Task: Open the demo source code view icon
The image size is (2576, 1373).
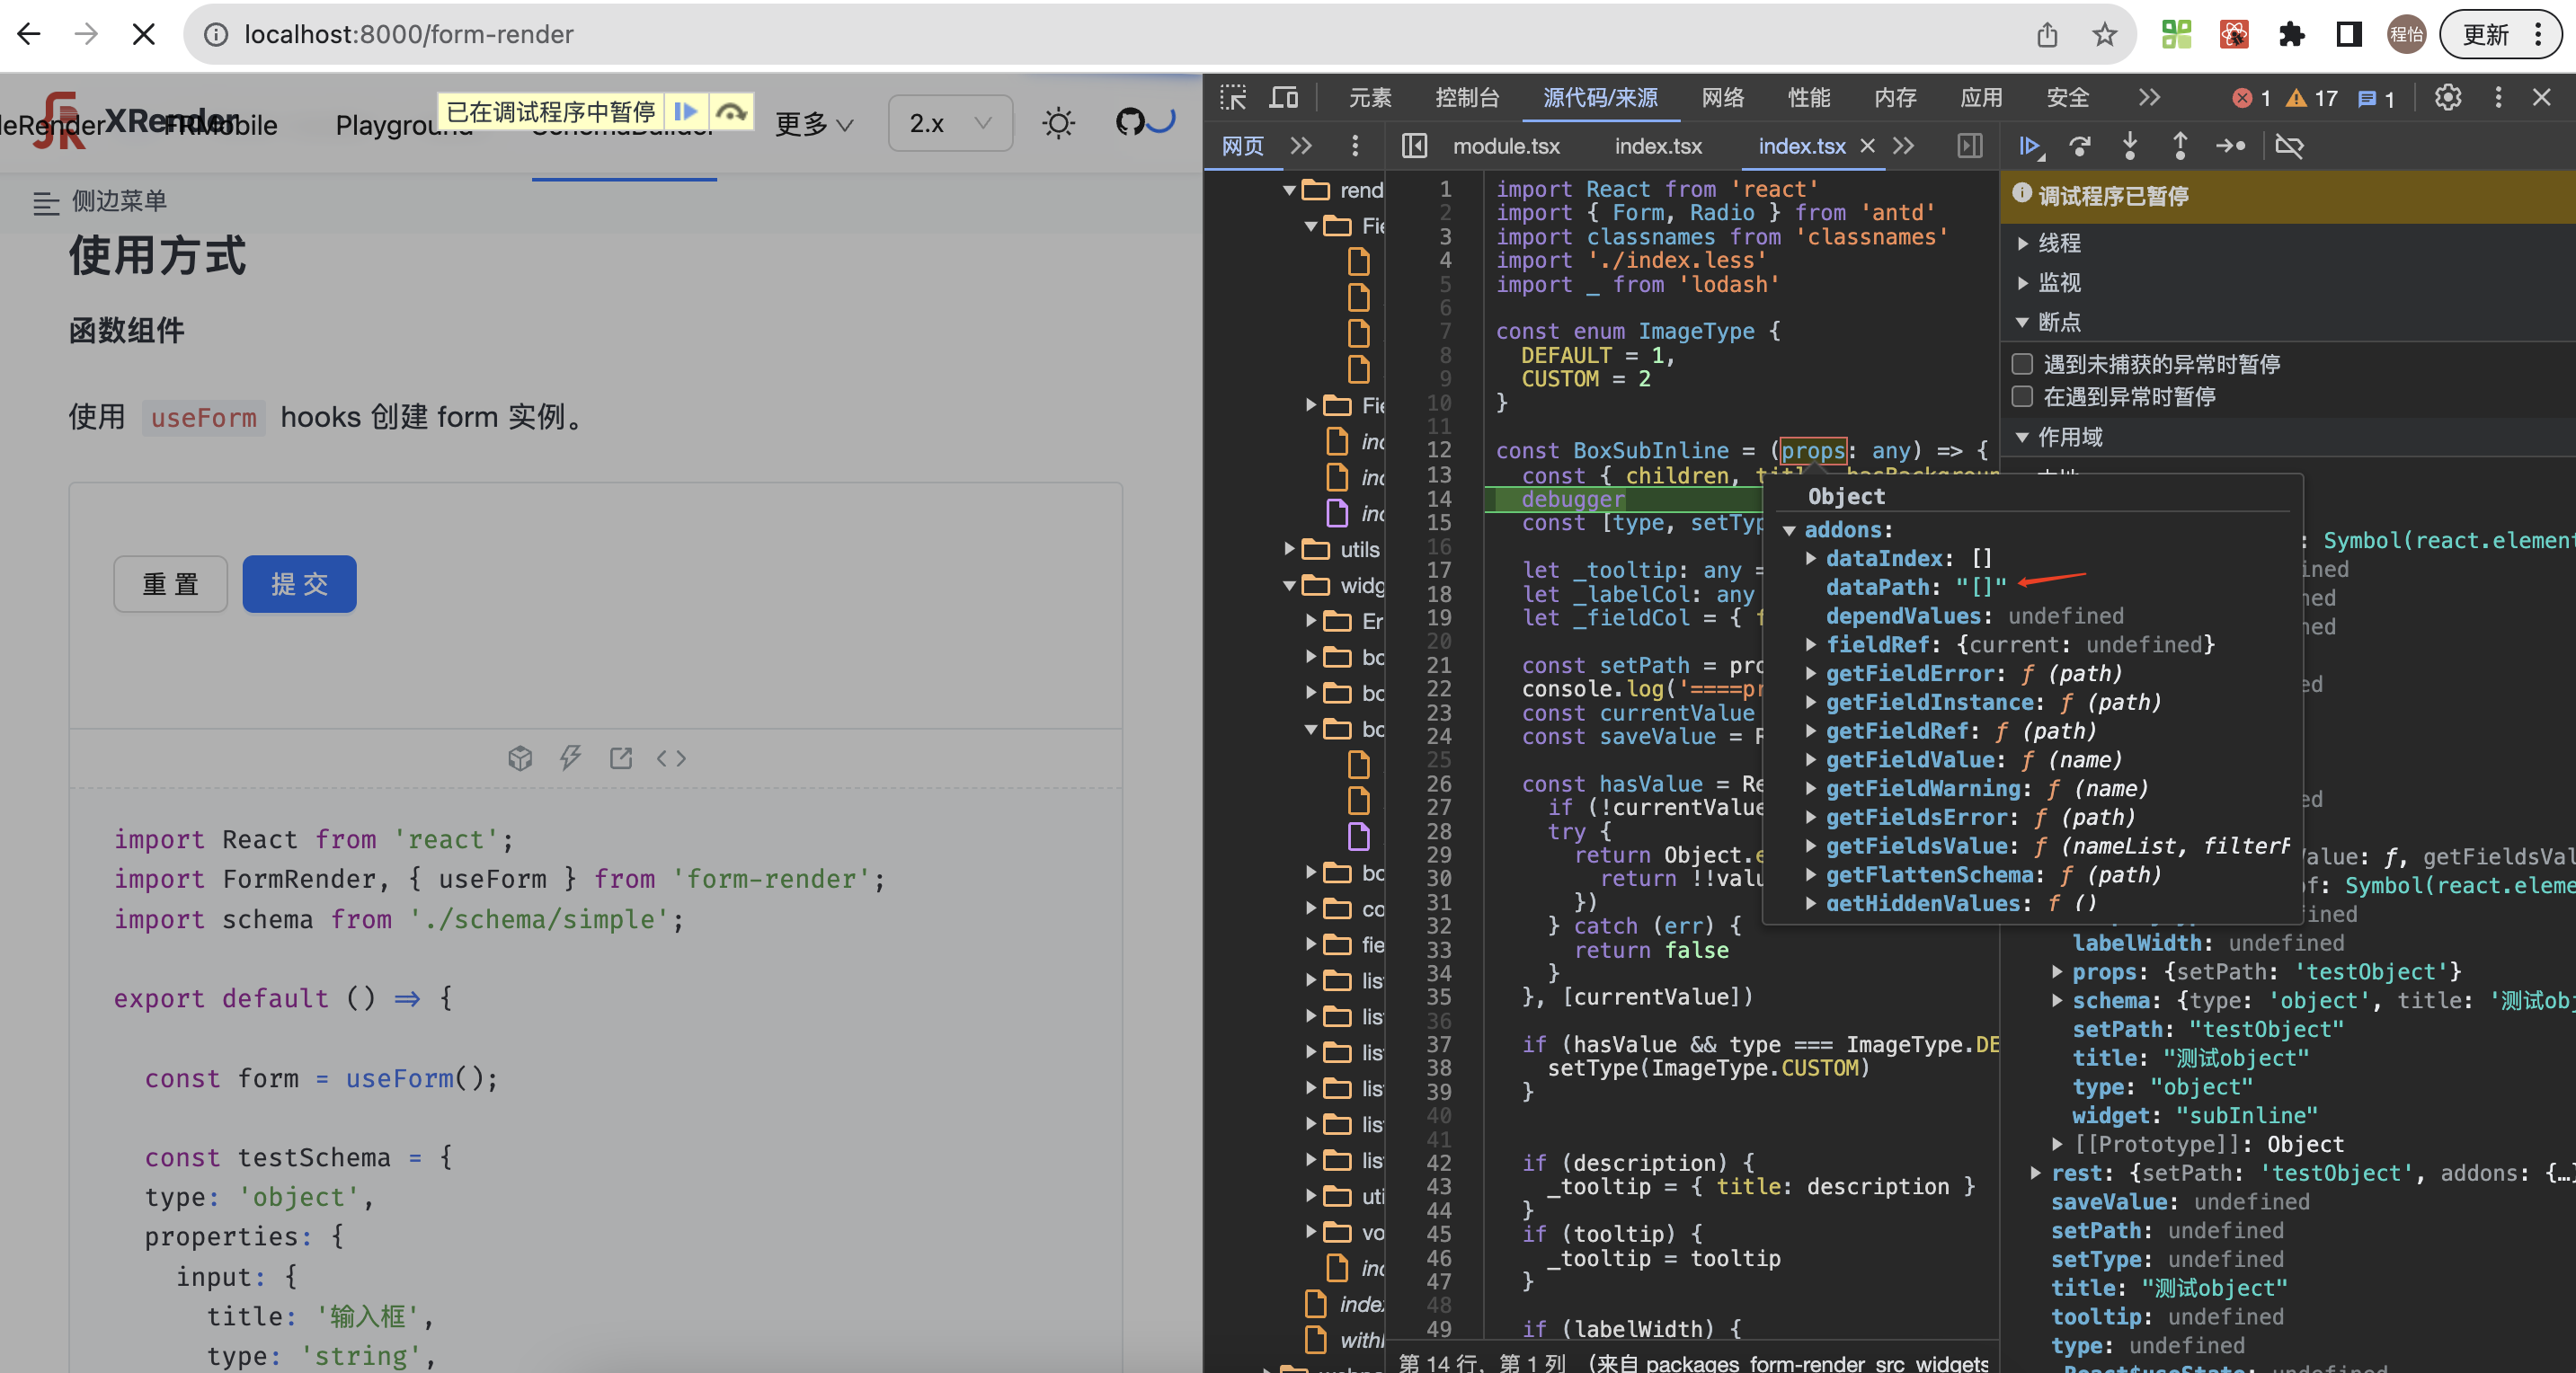Action: [x=671, y=758]
